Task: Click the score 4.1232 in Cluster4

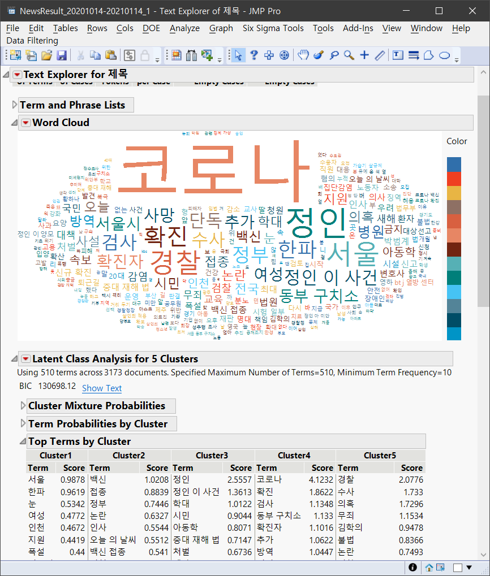Action: click(321, 479)
